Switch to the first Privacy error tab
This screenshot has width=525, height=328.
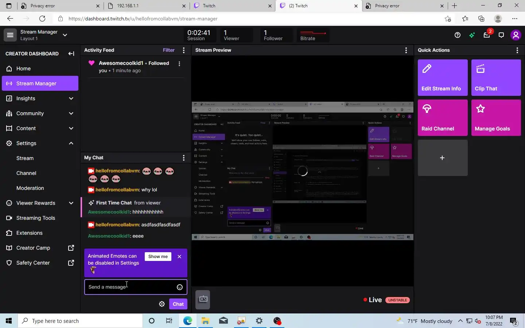click(x=60, y=6)
